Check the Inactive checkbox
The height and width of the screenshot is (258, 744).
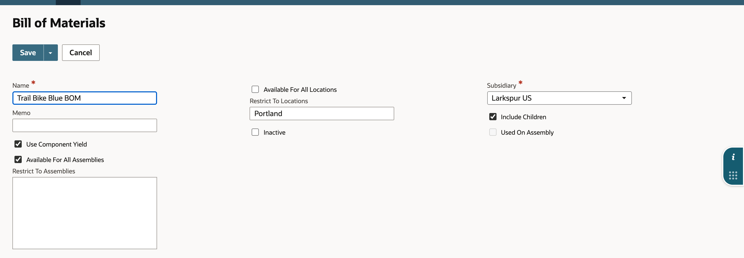255,132
